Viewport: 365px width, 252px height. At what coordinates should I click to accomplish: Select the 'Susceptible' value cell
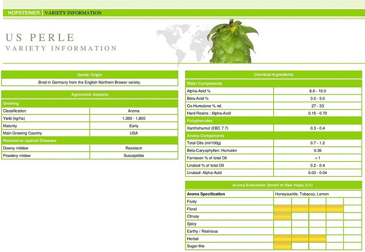(134, 156)
